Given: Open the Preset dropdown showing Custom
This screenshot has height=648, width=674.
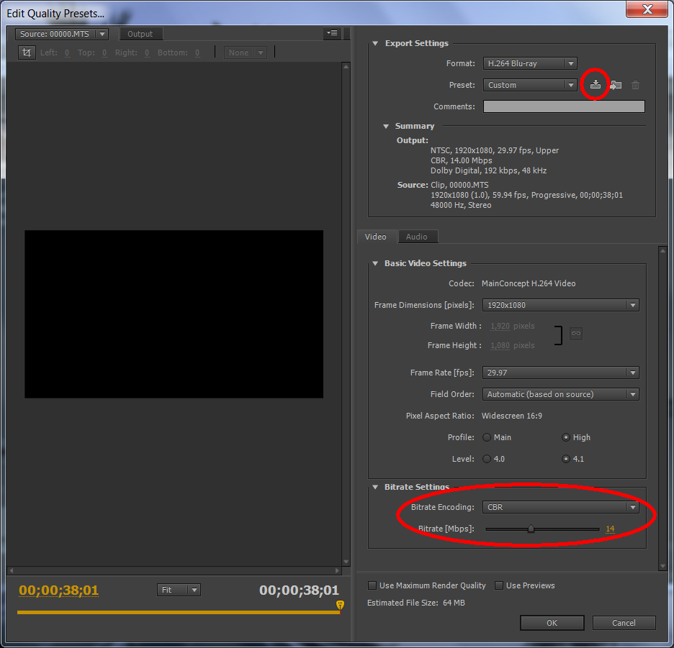Looking at the screenshot, I should coord(529,85).
